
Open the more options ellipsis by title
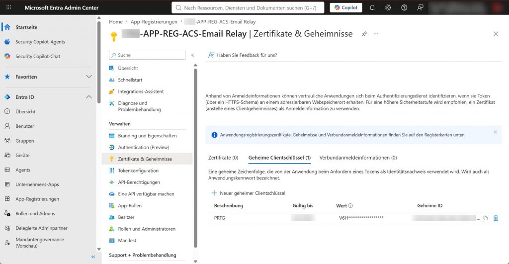tap(376, 34)
